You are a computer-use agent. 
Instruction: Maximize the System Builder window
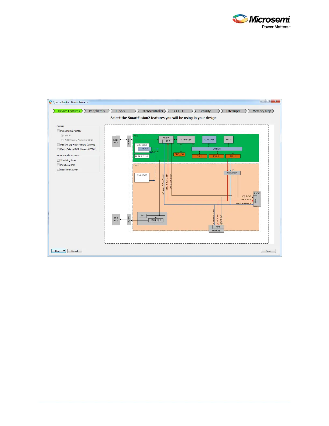coord(268,101)
